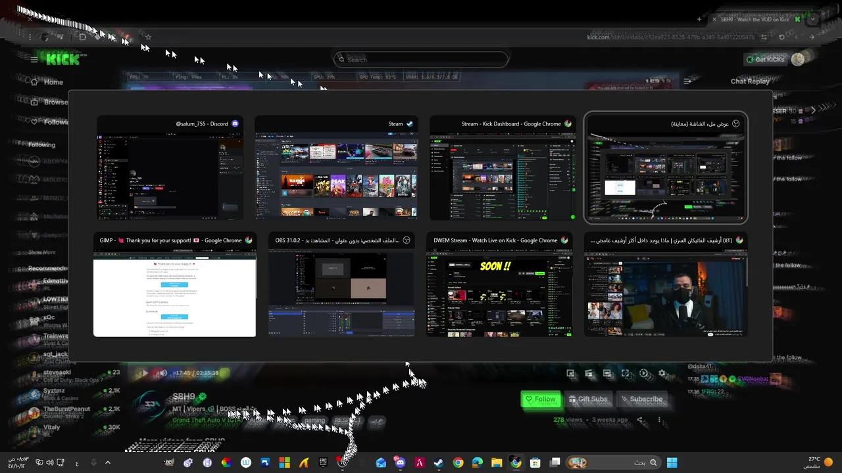Go to Home in Kick sidebar
The height and width of the screenshot is (473, 842).
pyautogui.click(x=47, y=82)
